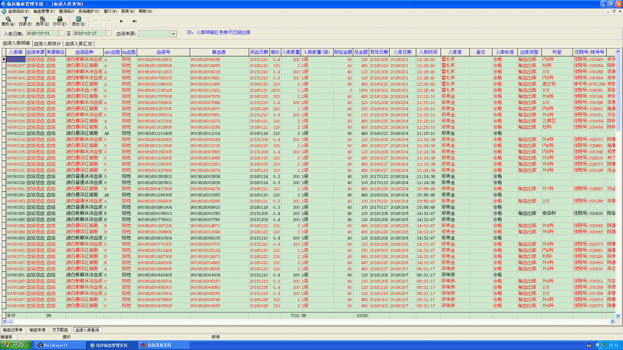Viewport: 623px width, 350px height.
Task: Jump to last record arrow
Action: coord(134,21)
